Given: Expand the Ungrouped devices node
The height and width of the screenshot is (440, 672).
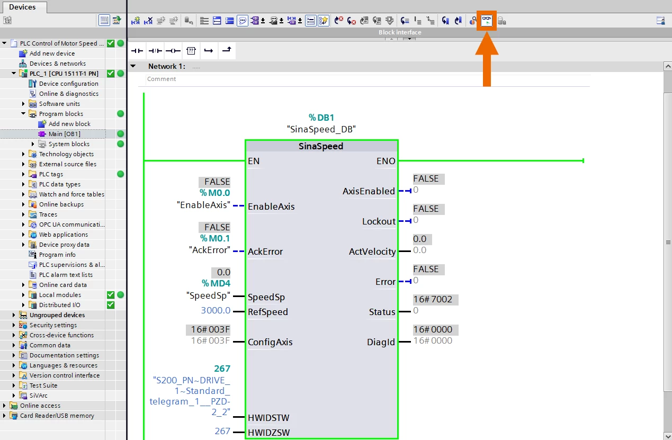Looking at the screenshot, I should pyautogui.click(x=14, y=315).
